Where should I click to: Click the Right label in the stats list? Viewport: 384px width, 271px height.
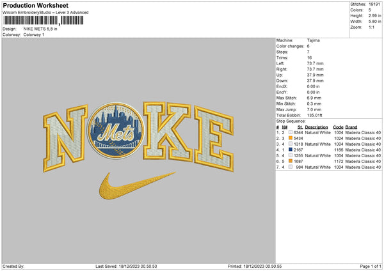coord(282,69)
